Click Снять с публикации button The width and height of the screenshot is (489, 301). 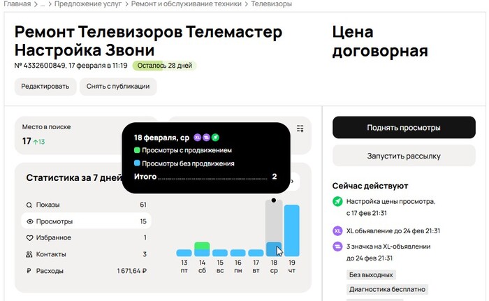point(118,87)
